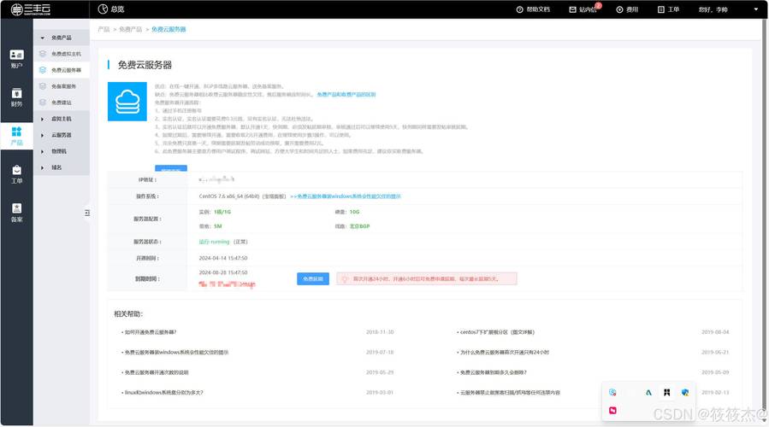This screenshot has height=427, width=769.
Task: Click the 运行-running status text
Action: (214, 242)
